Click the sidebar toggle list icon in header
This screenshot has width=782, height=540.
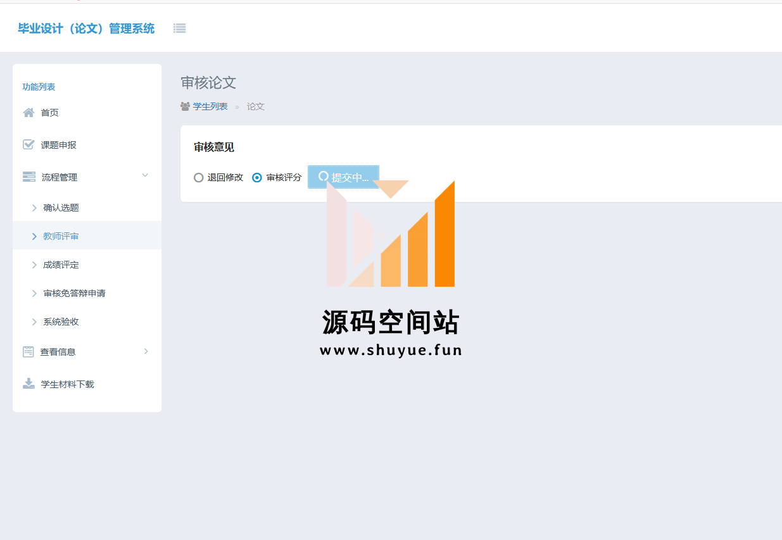[180, 28]
